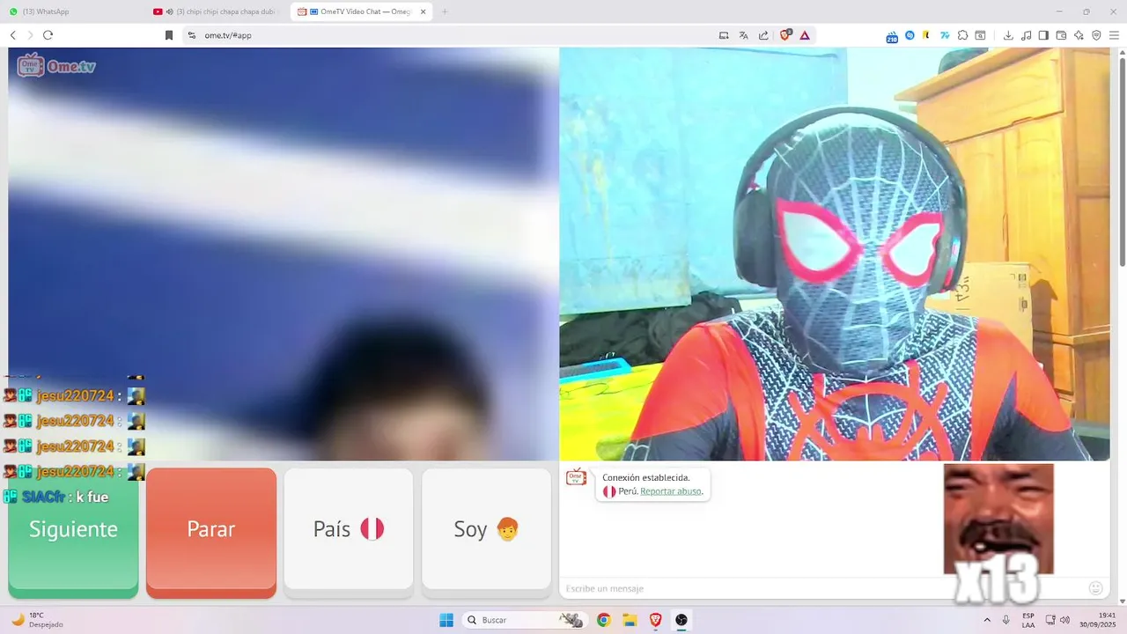
Task: Open the translate page icon
Action: (744, 35)
